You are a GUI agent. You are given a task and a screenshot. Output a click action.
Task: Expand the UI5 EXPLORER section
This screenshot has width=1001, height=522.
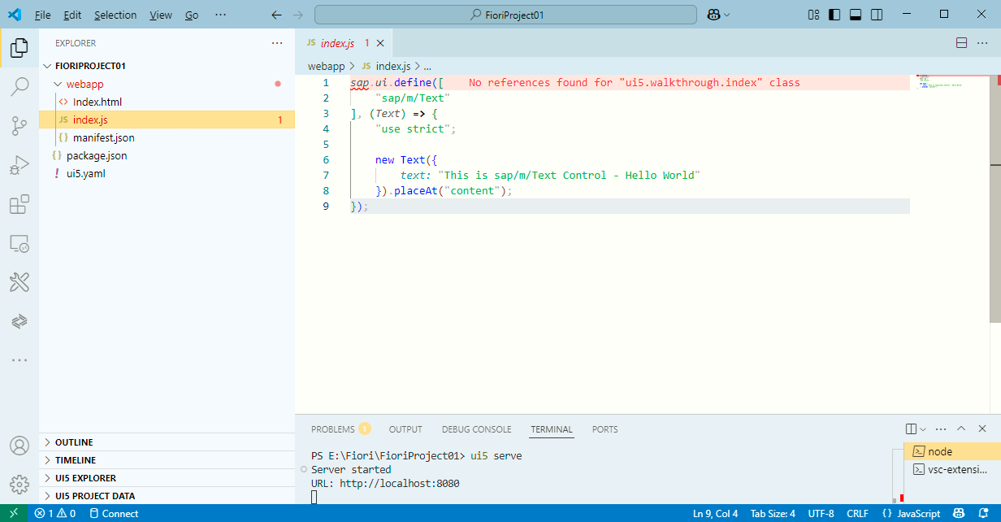pos(167,478)
